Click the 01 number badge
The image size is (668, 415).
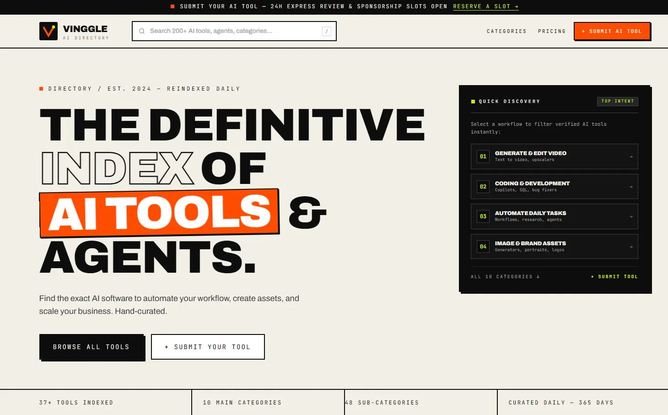click(x=483, y=156)
